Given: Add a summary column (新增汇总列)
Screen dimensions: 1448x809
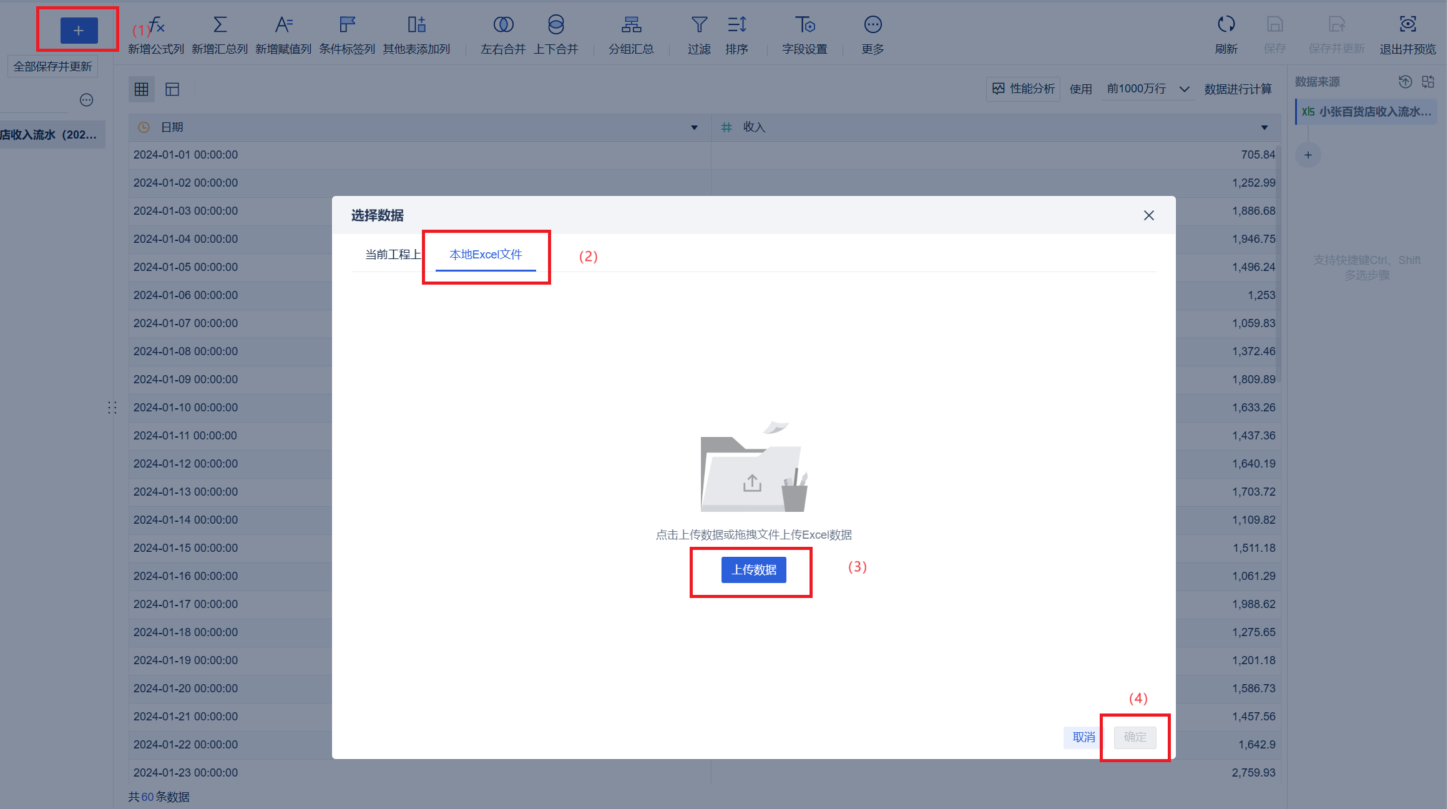Looking at the screenshot, I should click(220, 35).
